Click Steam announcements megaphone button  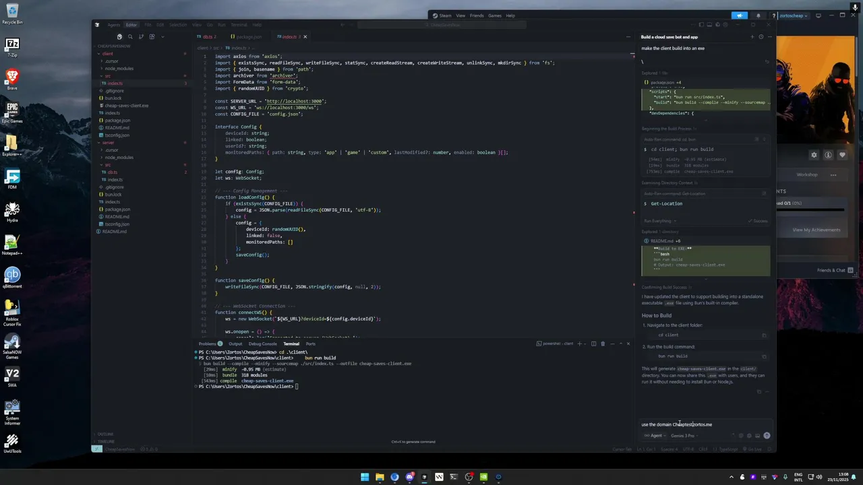click(x=740, y=15)
